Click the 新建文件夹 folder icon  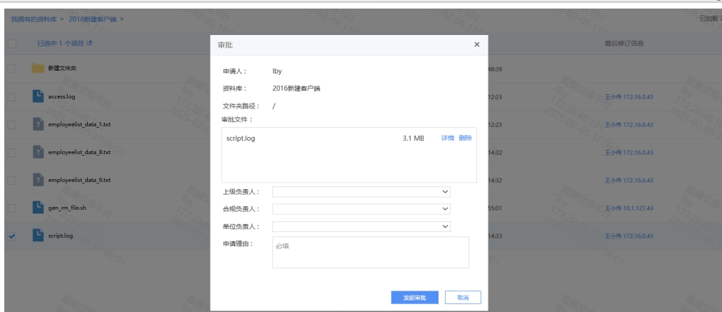click(38, 69)
